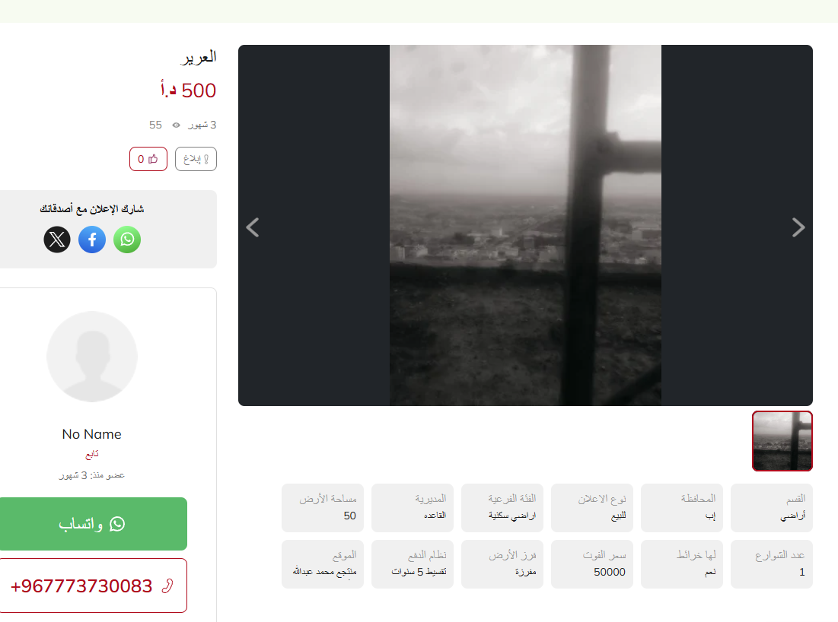Follow the seller via تابع link
The height and width of the screenshot is (622, 838).
[x=92, y=455]
